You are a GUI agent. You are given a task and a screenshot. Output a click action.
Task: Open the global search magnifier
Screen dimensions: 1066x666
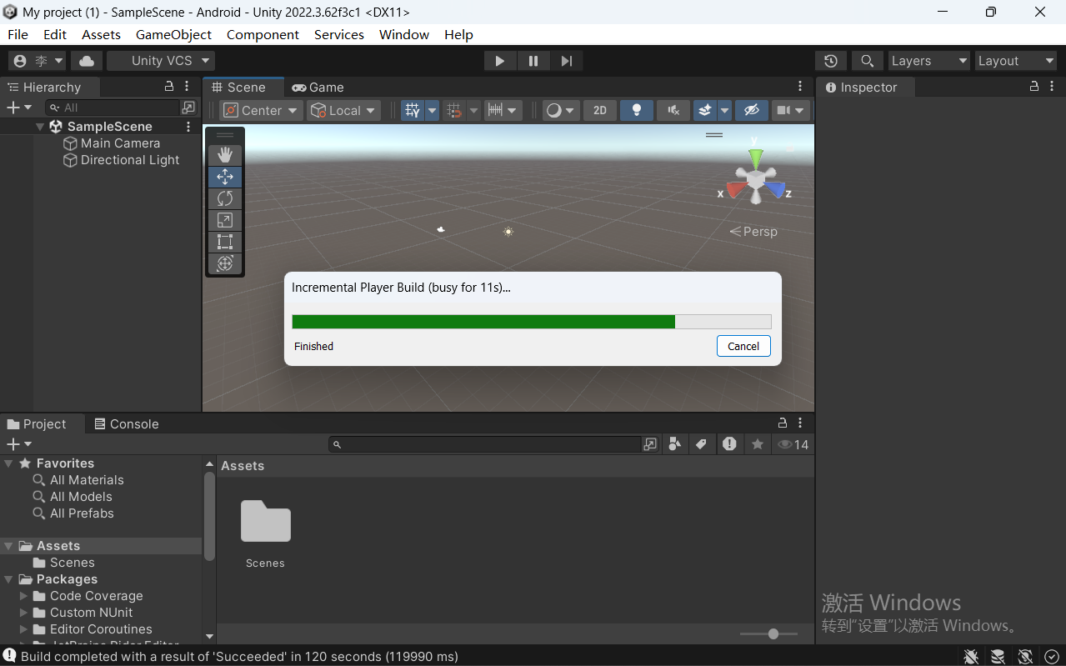(867, 61)
